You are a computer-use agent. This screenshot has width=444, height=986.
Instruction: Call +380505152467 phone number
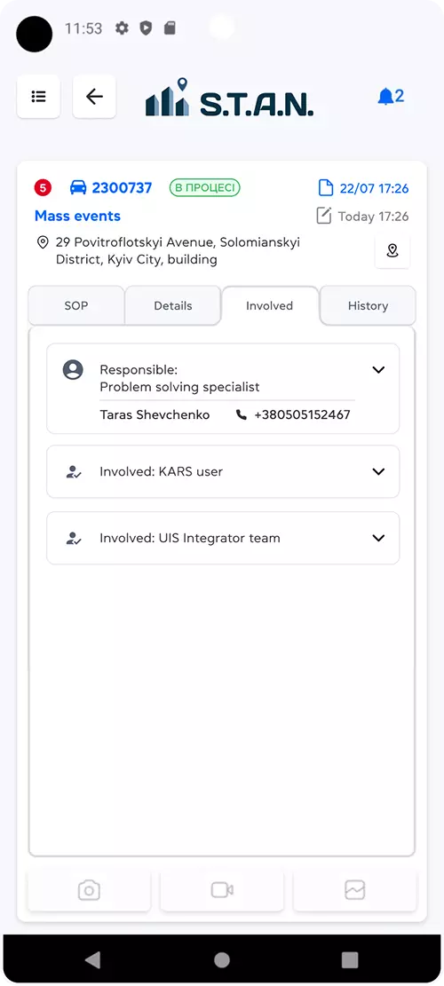302,415
